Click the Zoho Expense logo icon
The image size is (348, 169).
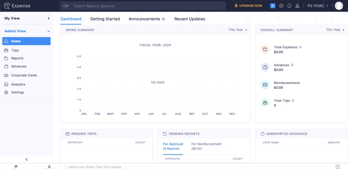pos(7,6)
